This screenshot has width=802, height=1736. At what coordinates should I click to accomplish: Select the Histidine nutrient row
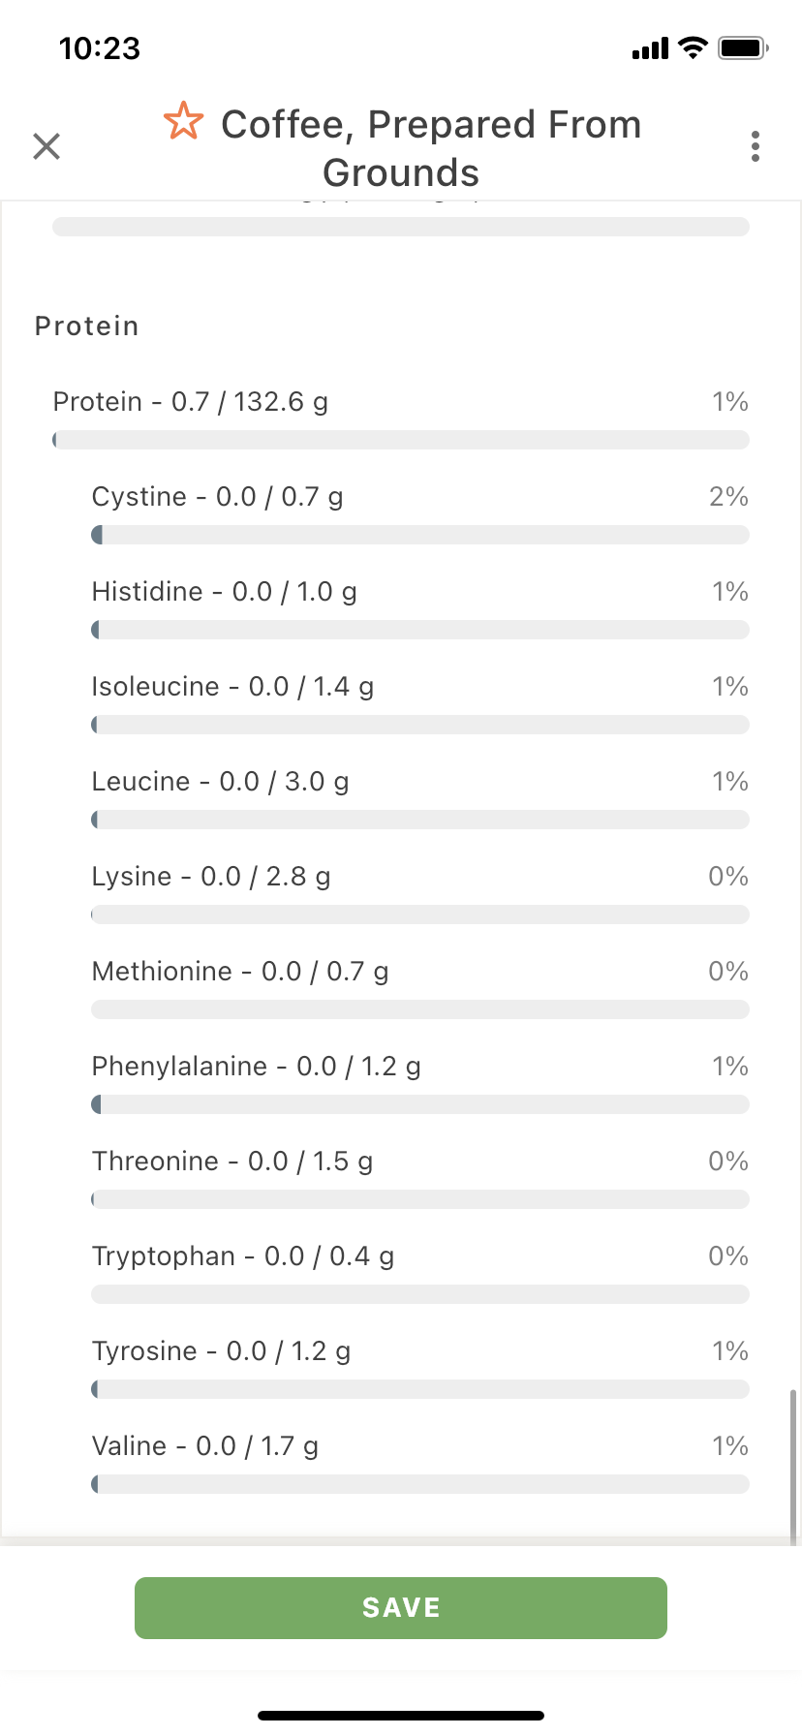[x=420, y=607]
